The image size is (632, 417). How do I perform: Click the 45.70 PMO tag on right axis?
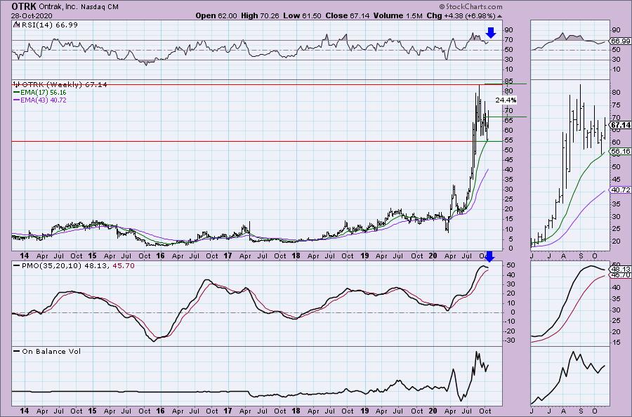click(x=620, y=274)
